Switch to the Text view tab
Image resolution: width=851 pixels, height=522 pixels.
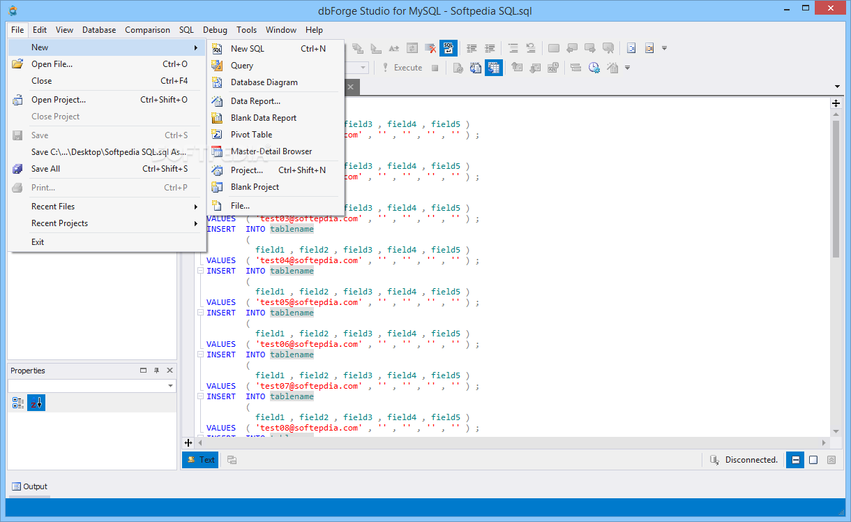tap(200, 460)
